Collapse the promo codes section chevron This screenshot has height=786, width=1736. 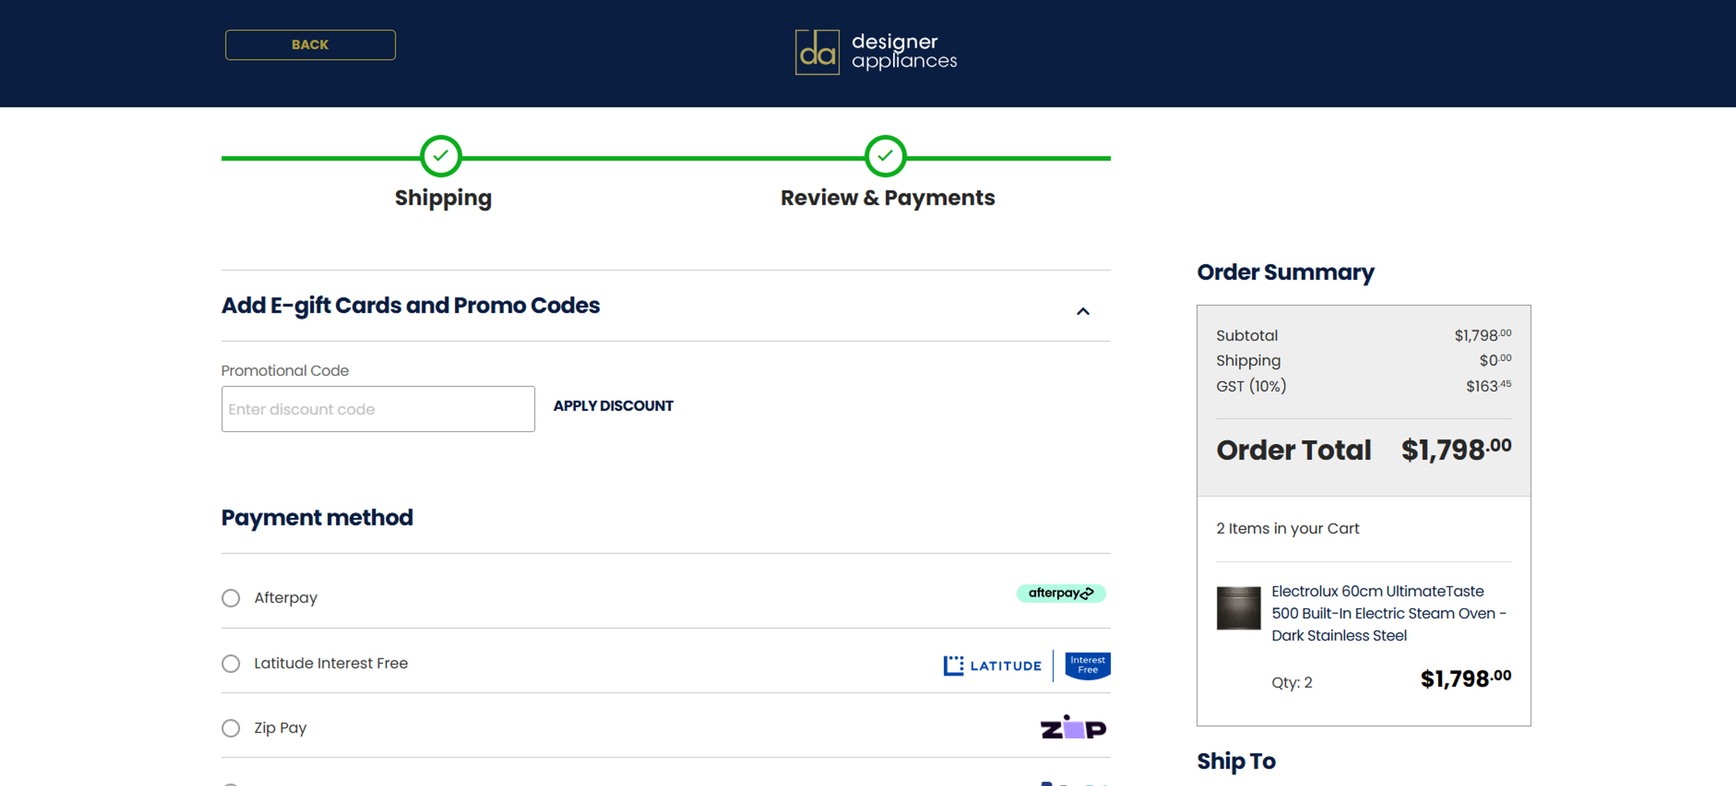coord(1082,312)
